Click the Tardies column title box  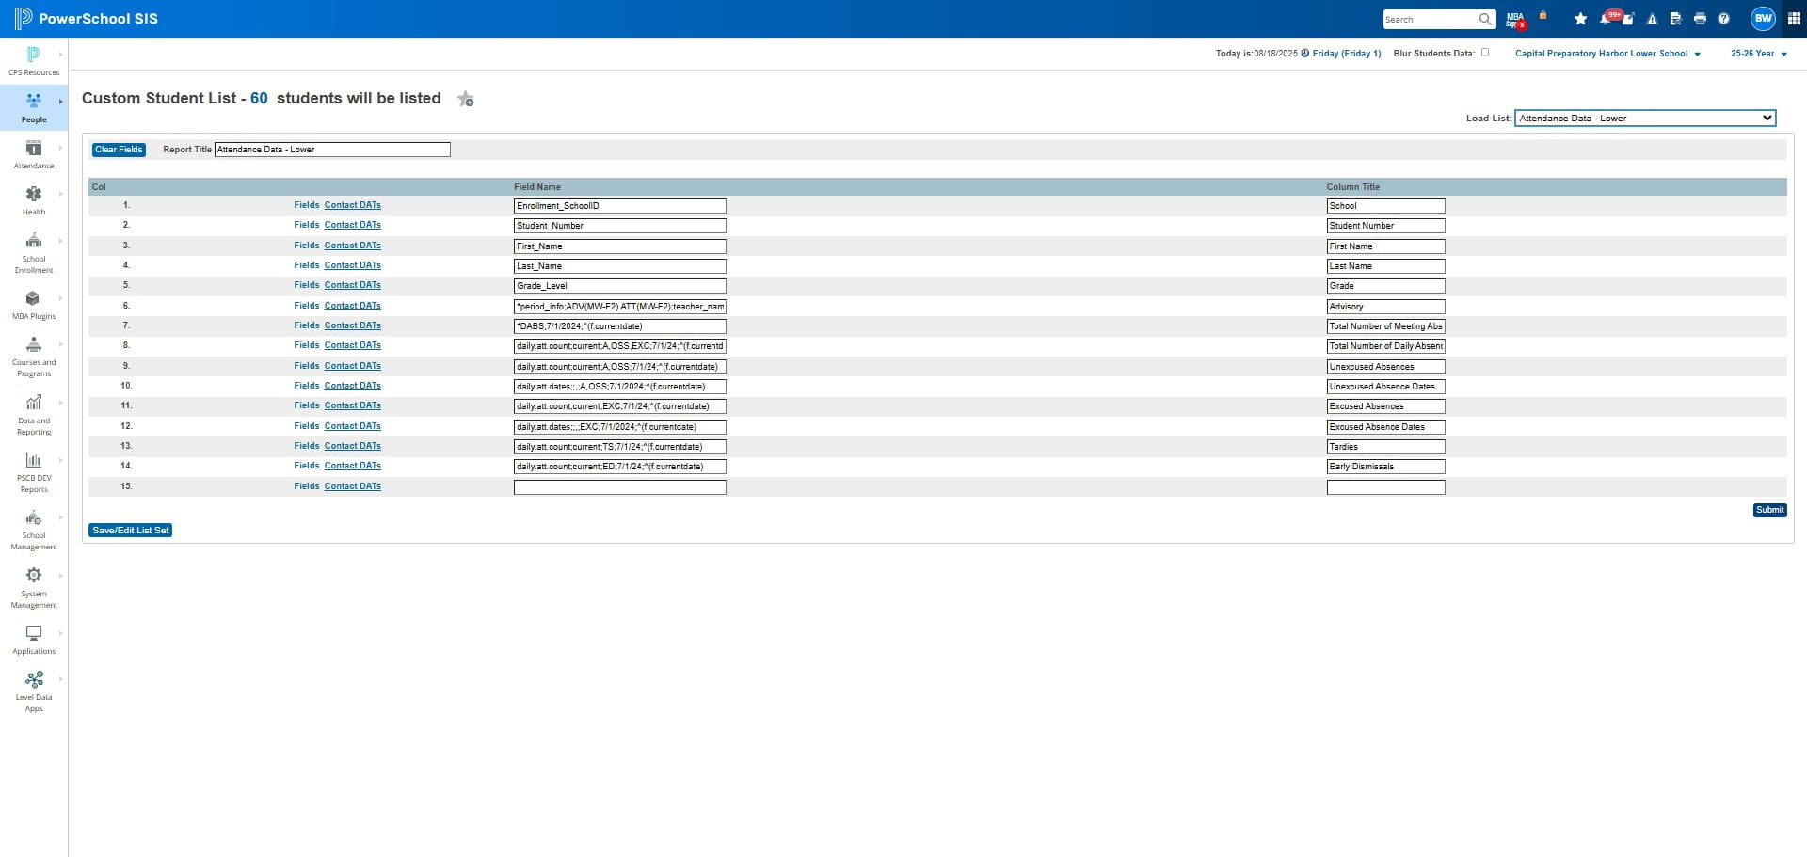pos(1385,447)
